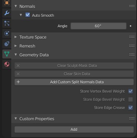Click Add under Custom Properties
Image resolution: width=137 pixels, height=138 pixels.
click(74, 129)
